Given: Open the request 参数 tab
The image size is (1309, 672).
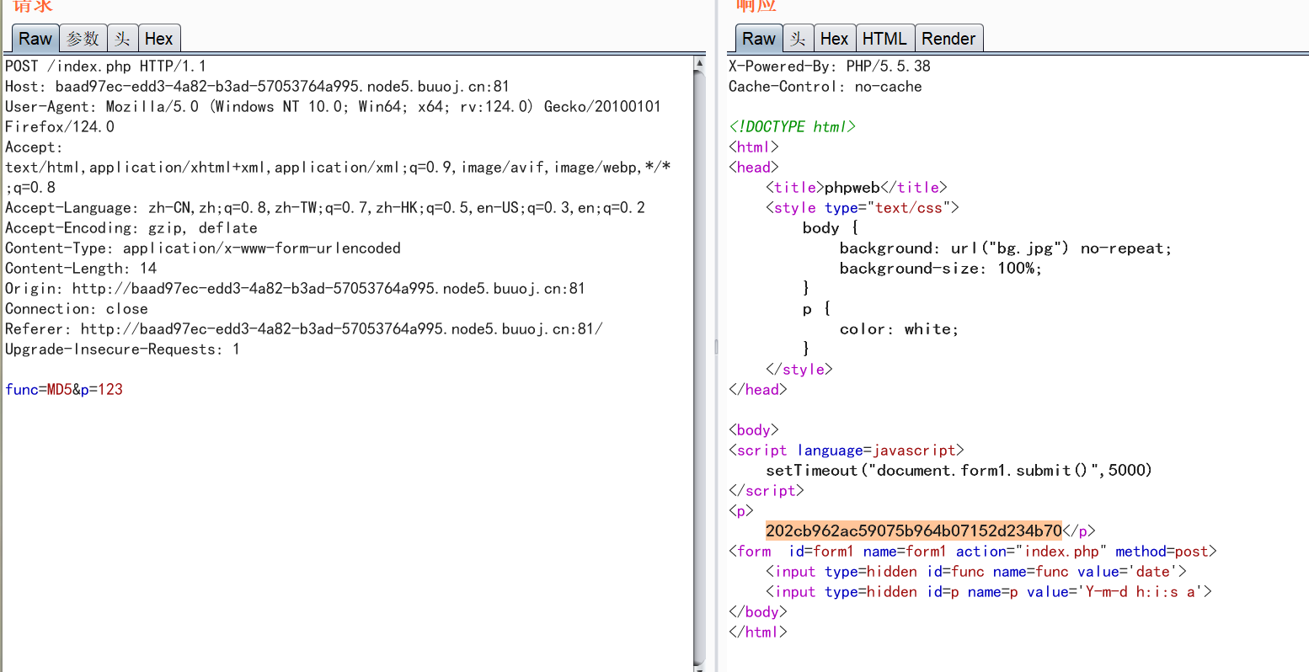Looking at the screenshot, I should [83, 39].
